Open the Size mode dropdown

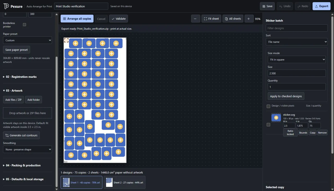click(297, 60)
